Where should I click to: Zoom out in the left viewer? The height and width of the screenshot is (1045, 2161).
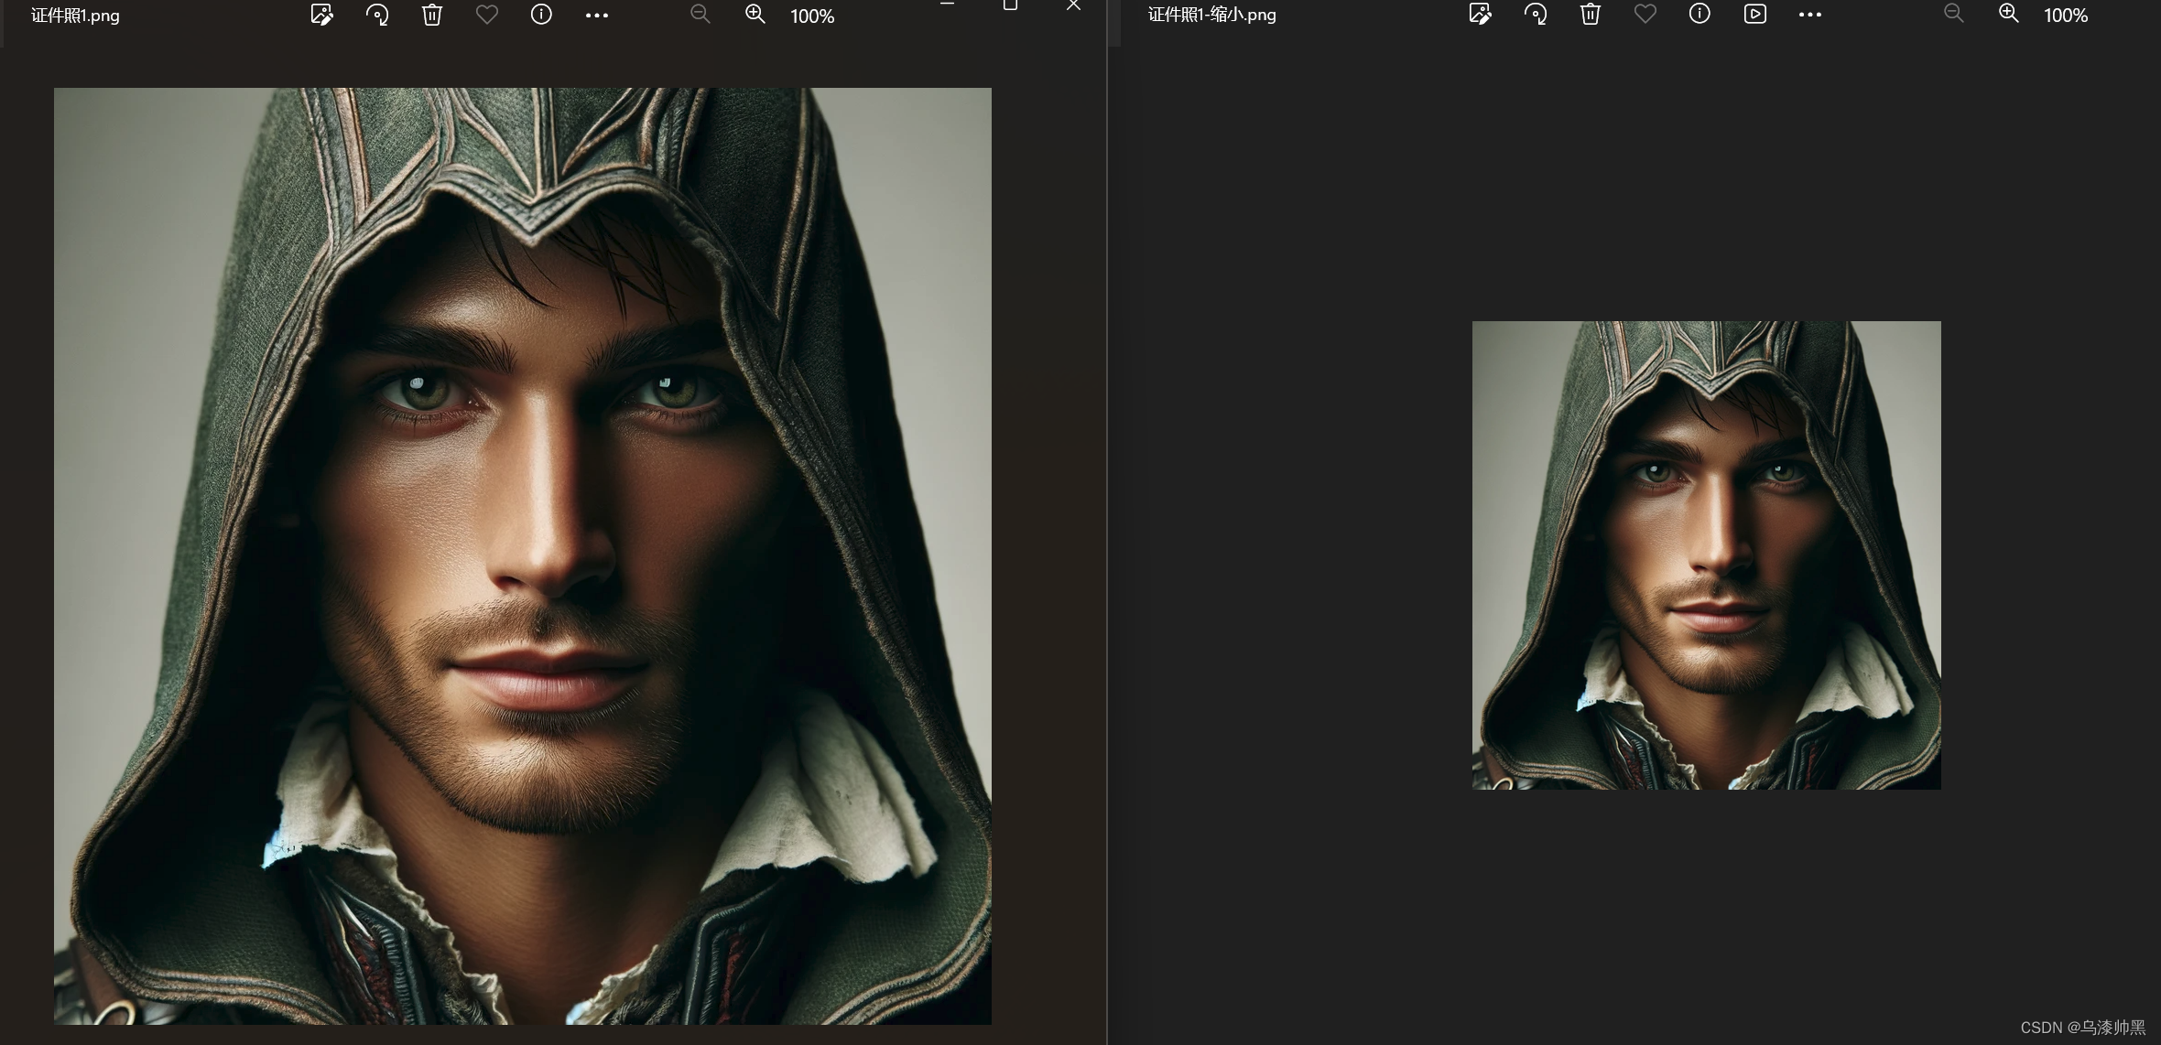700,15
